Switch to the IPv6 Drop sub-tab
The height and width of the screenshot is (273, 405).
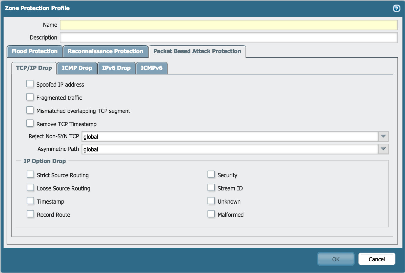116,68
